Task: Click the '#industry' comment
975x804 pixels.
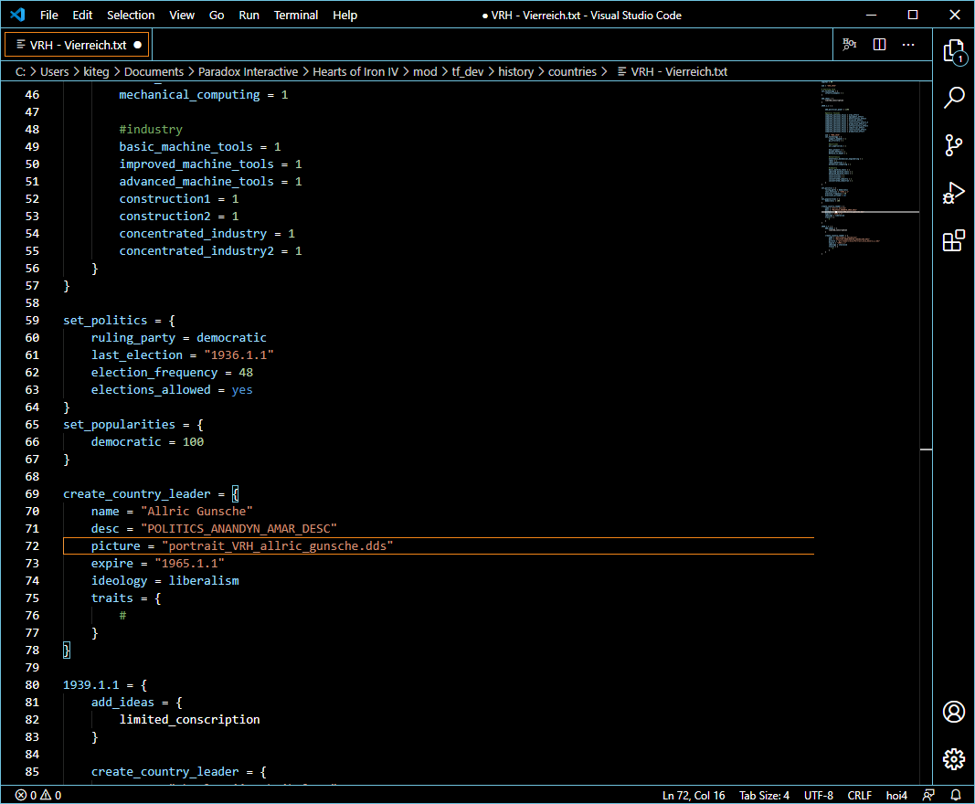Action: (x=151, y=130)
